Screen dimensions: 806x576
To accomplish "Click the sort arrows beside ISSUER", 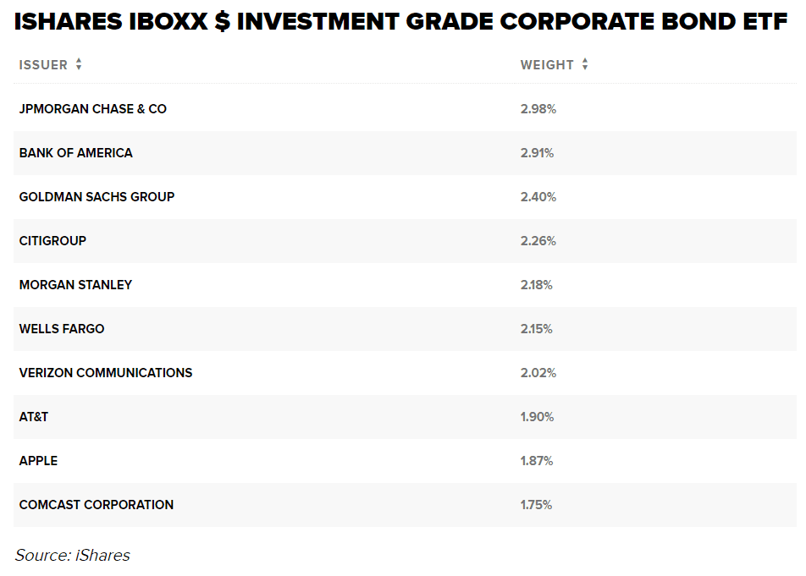I will click(79, 64).
